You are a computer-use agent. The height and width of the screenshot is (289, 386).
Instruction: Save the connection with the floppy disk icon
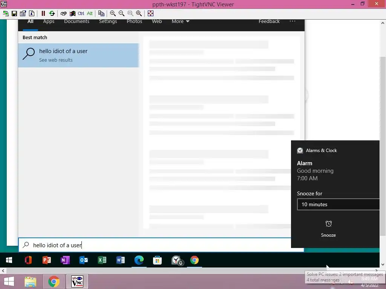14,14
